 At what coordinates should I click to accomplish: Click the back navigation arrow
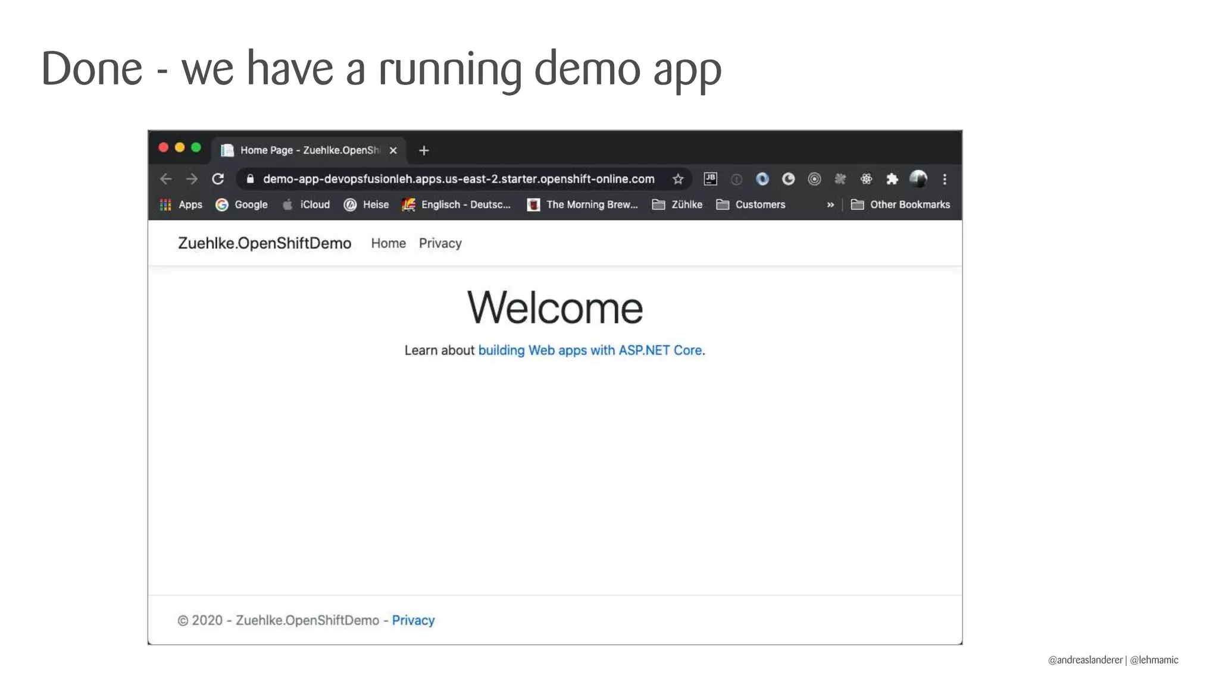click(x=166, y=179)
